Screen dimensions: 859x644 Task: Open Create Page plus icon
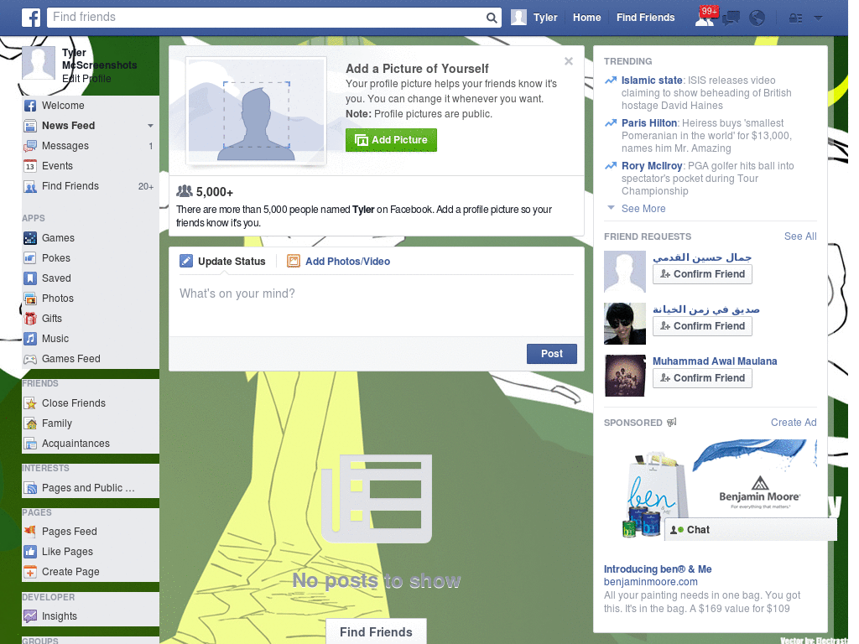[x=30, y=572]
